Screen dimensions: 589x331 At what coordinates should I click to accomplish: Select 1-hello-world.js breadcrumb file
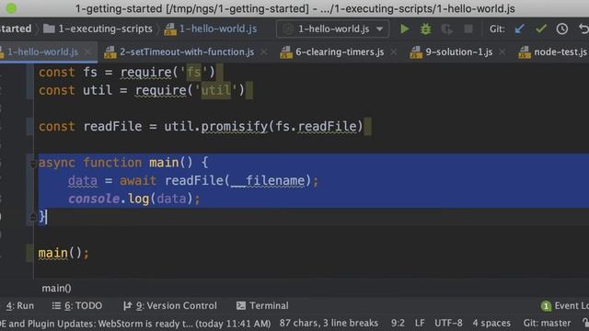pos(211,29)
